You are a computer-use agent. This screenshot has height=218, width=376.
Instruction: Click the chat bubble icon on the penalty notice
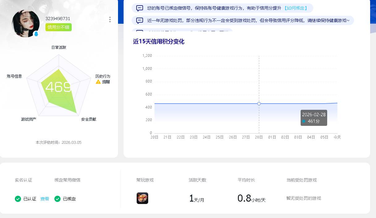(140, 20)
